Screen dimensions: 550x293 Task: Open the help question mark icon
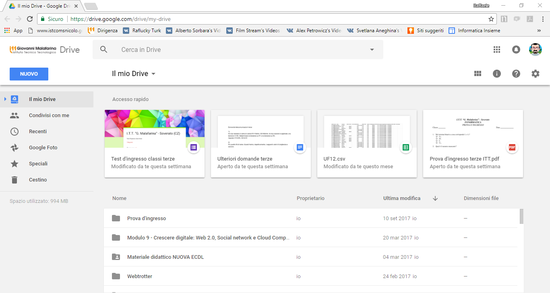pos(516,74)
